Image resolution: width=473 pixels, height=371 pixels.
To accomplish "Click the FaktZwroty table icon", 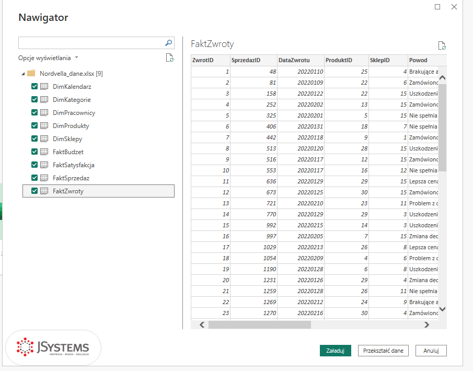I will (44, 191).
